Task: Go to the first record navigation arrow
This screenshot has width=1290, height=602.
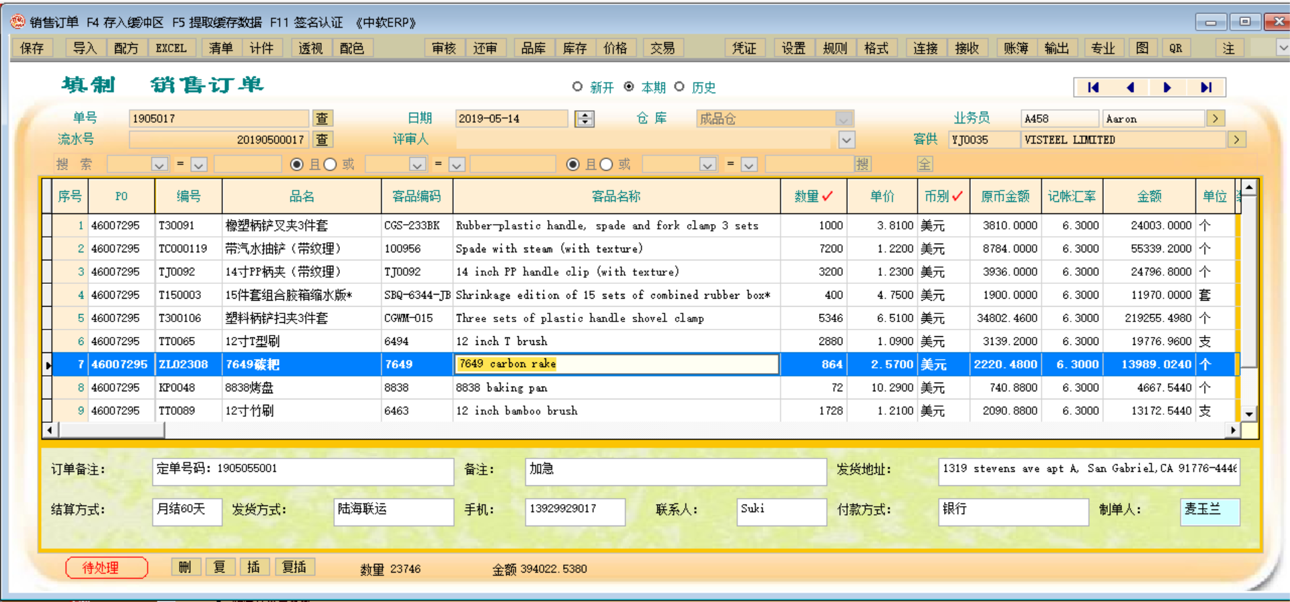Action: (1093, 87)
